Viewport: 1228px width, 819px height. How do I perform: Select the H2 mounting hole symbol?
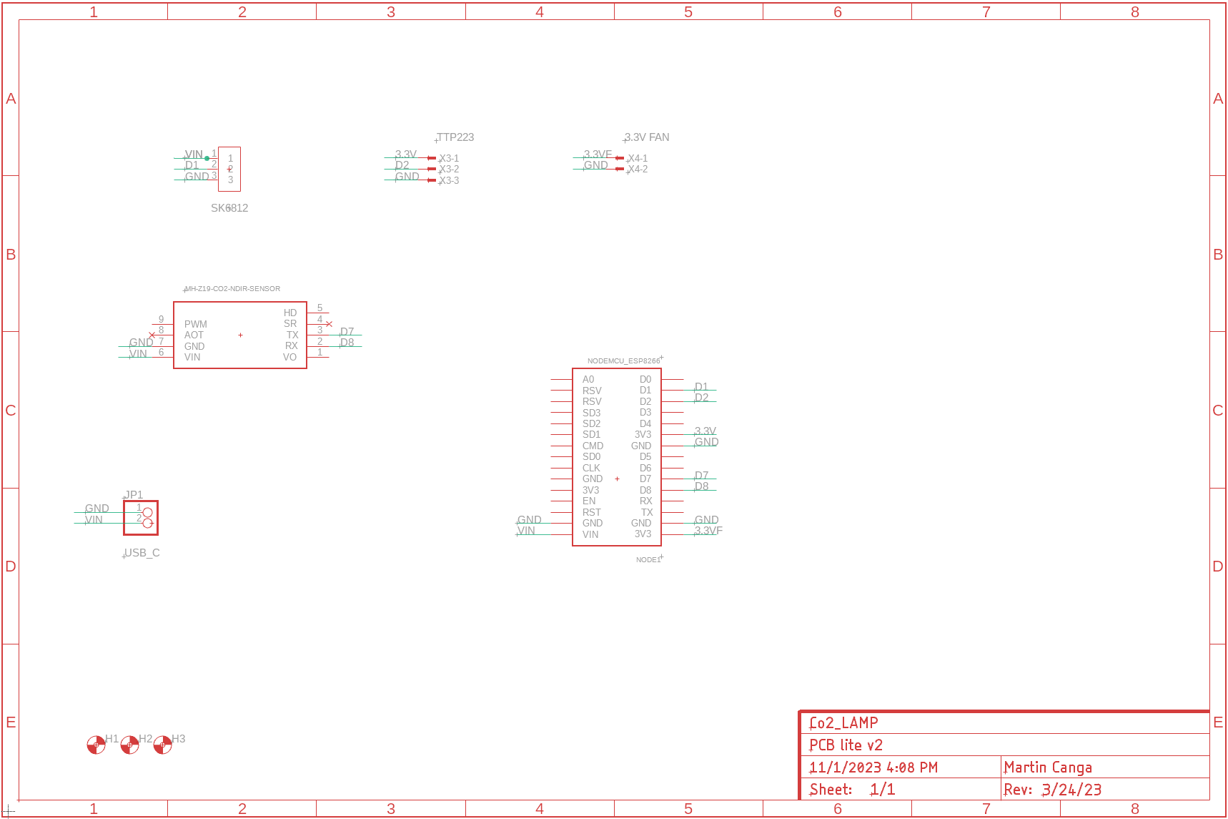129,745
